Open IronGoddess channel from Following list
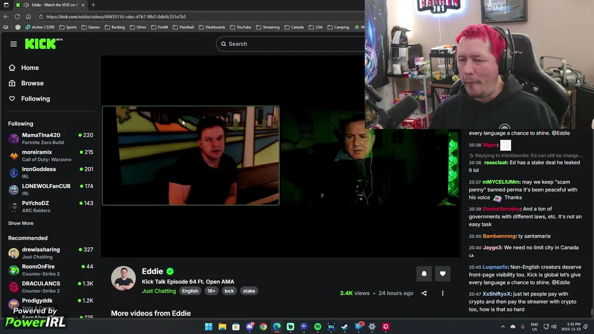Screen dimensions: 594x334 pyautogui.click(x=51, y=173)
